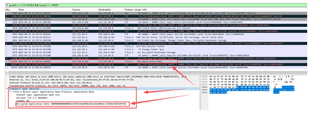Viewport: 314px width, 117px height.
Task: Expand the Internet Protocol Version 4 node
Action: point(7,83)
